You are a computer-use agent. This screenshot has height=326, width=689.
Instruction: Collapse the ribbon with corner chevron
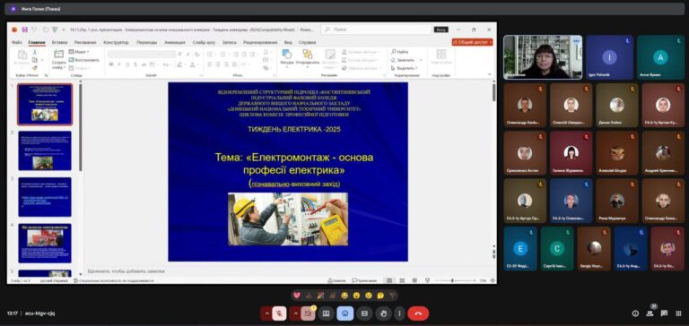pyautogui.click(x=489, y=75)
